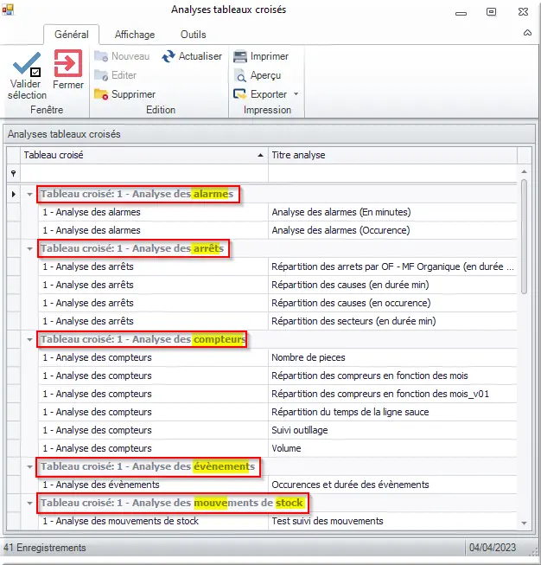541x565 pixels.
Task: Click the 04/04/2023 date in status bar
Action: pos(493,548)
